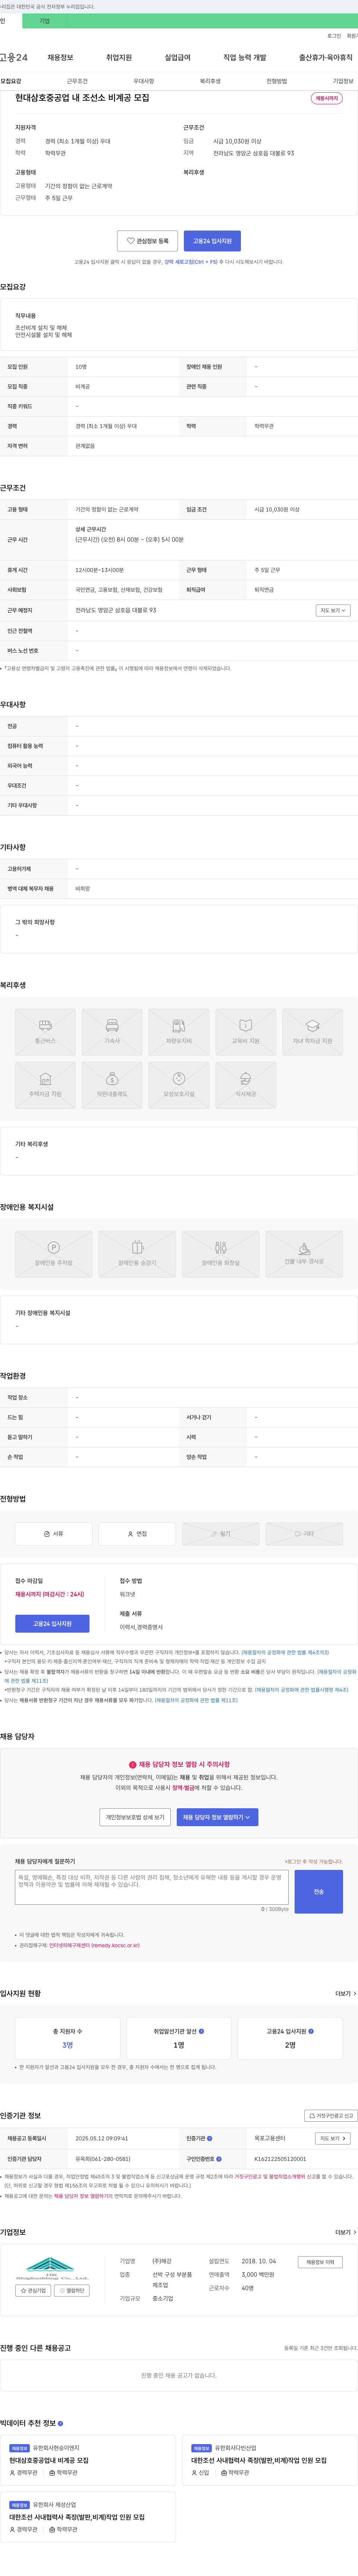The image size is (358, 2576).
Task: Jump to the 근무조건 tab
Action: [x=77, y=81]
